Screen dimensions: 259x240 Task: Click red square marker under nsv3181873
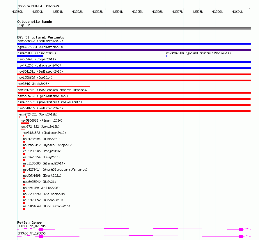click(x=24, y=136)
